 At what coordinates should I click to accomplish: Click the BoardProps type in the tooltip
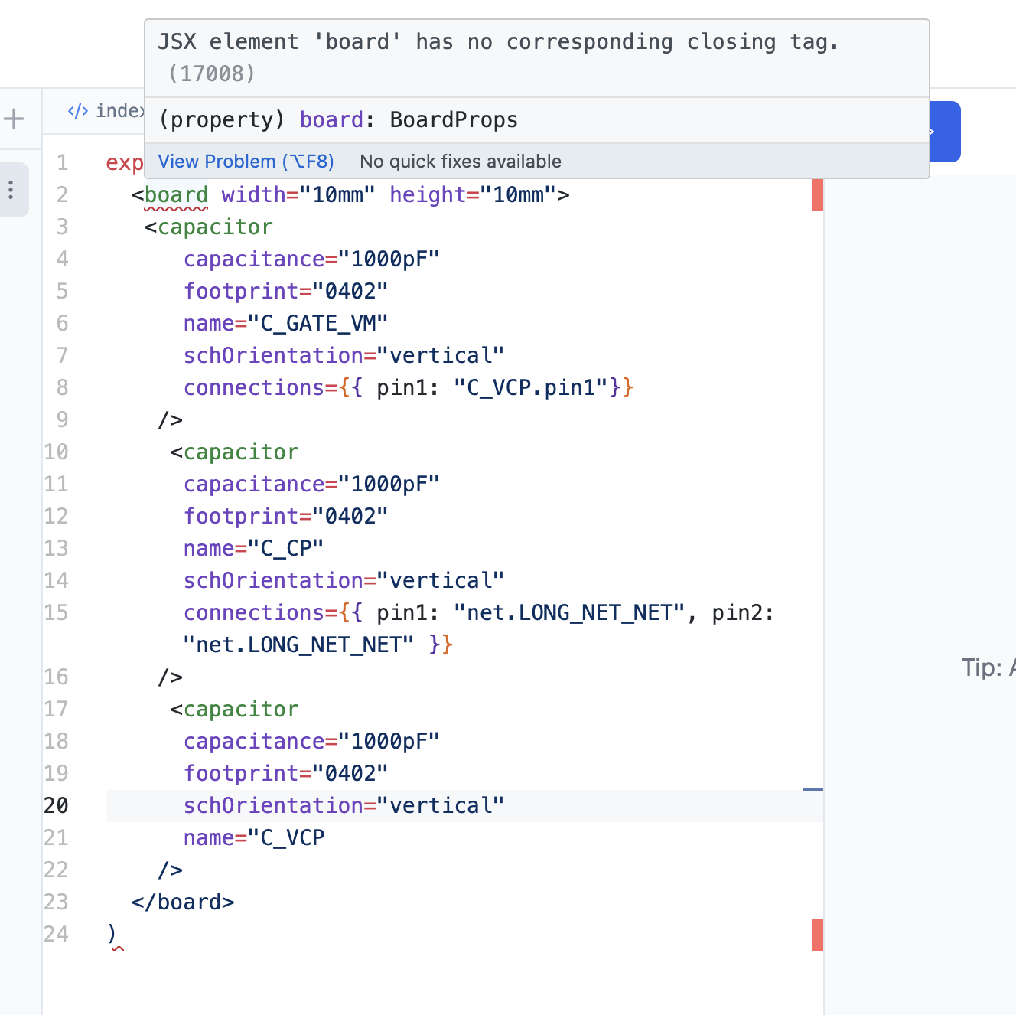pos(454,120)
